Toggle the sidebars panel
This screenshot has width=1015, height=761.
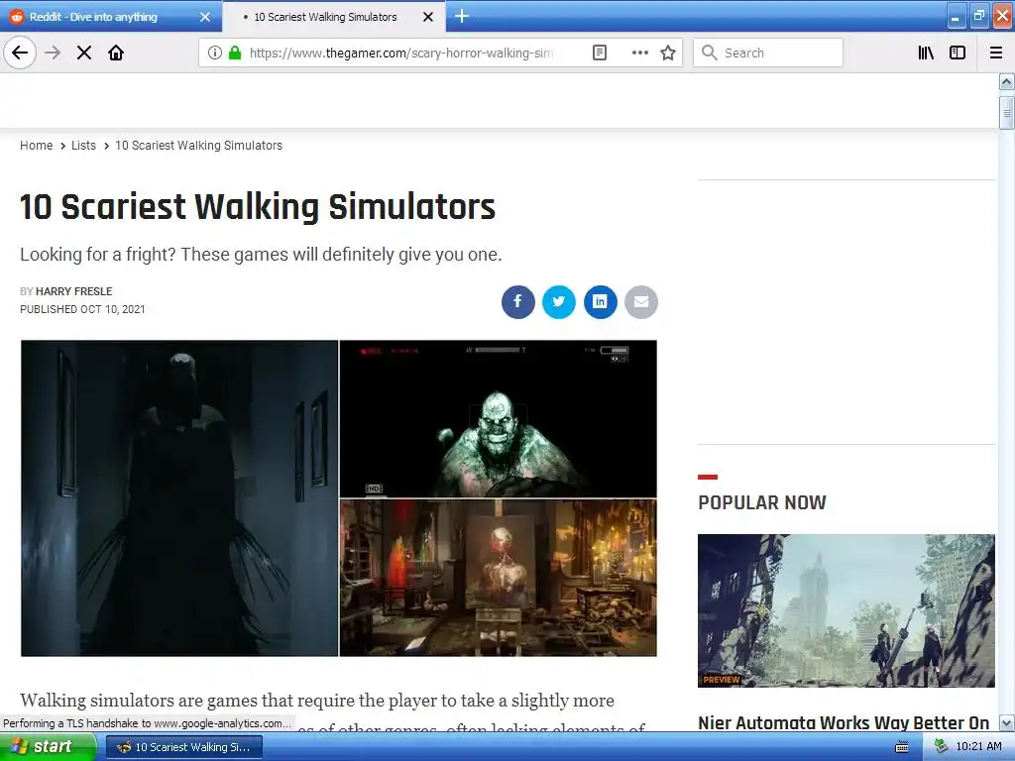point(958,53)
